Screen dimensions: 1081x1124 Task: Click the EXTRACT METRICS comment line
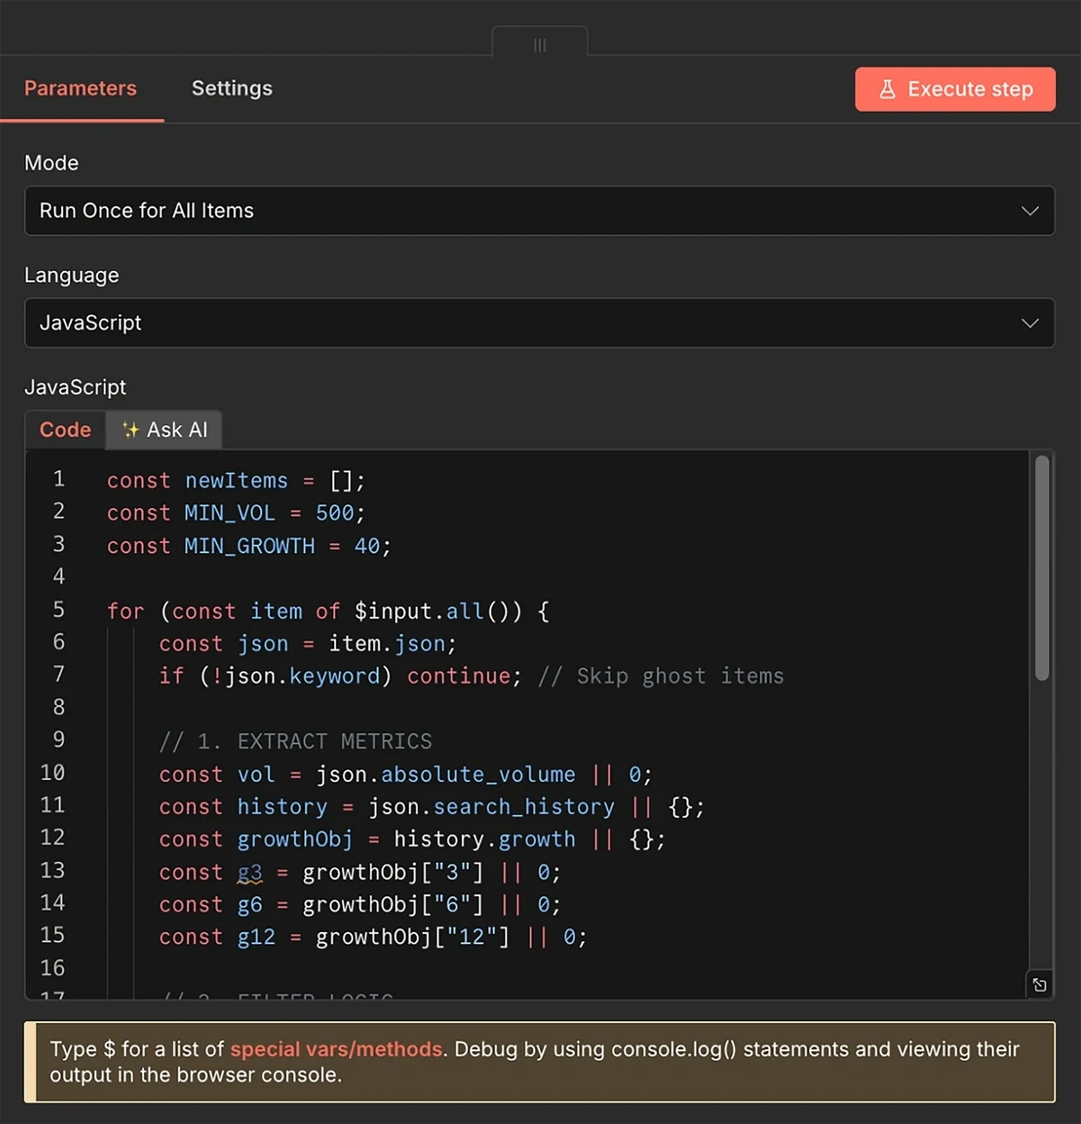click(x=295, y=740)
